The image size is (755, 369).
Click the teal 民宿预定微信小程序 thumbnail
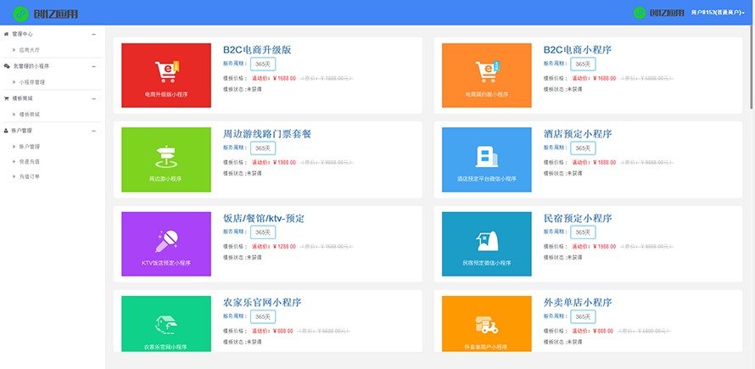click(487, 243)
